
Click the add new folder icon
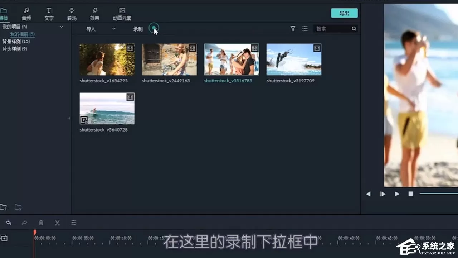pos(4,207)
